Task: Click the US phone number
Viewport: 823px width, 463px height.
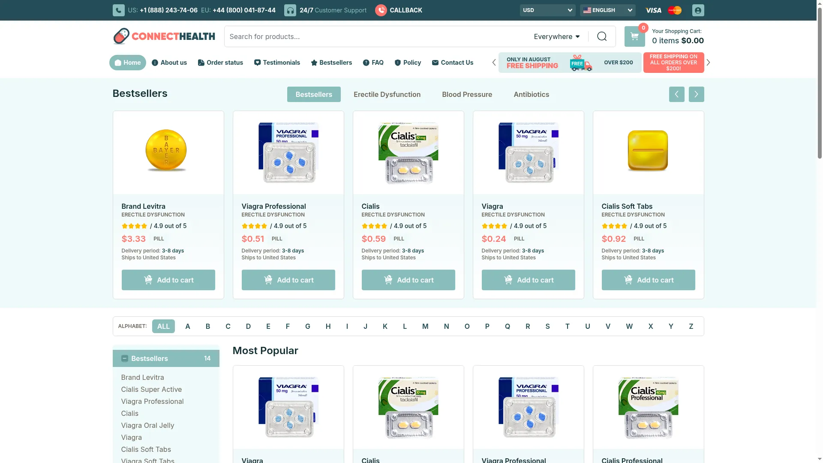Action: click(x=168, y=10)
